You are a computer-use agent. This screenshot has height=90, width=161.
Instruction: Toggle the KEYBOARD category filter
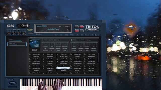click(x=45, y=44)
